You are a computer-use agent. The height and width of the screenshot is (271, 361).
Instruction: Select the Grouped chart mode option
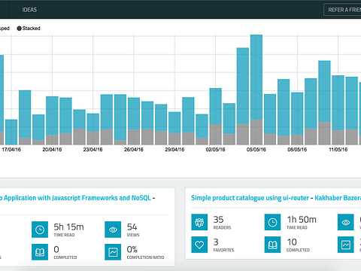tap(4, 29)
